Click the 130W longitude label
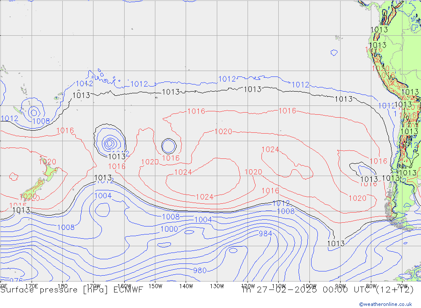Image resolution: width=421 pixels, height=308 pixels. [217, 286]
